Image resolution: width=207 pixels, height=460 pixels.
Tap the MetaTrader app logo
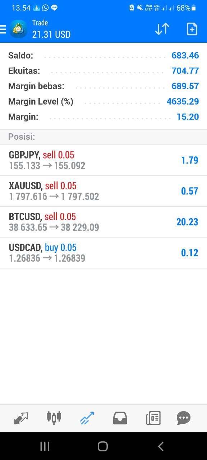click(x=18, y=29)
